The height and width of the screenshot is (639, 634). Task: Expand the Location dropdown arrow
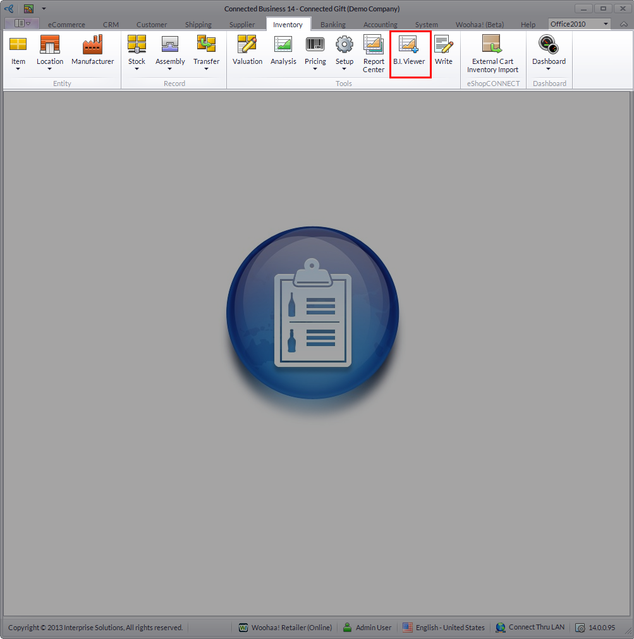tap(50, 69)
